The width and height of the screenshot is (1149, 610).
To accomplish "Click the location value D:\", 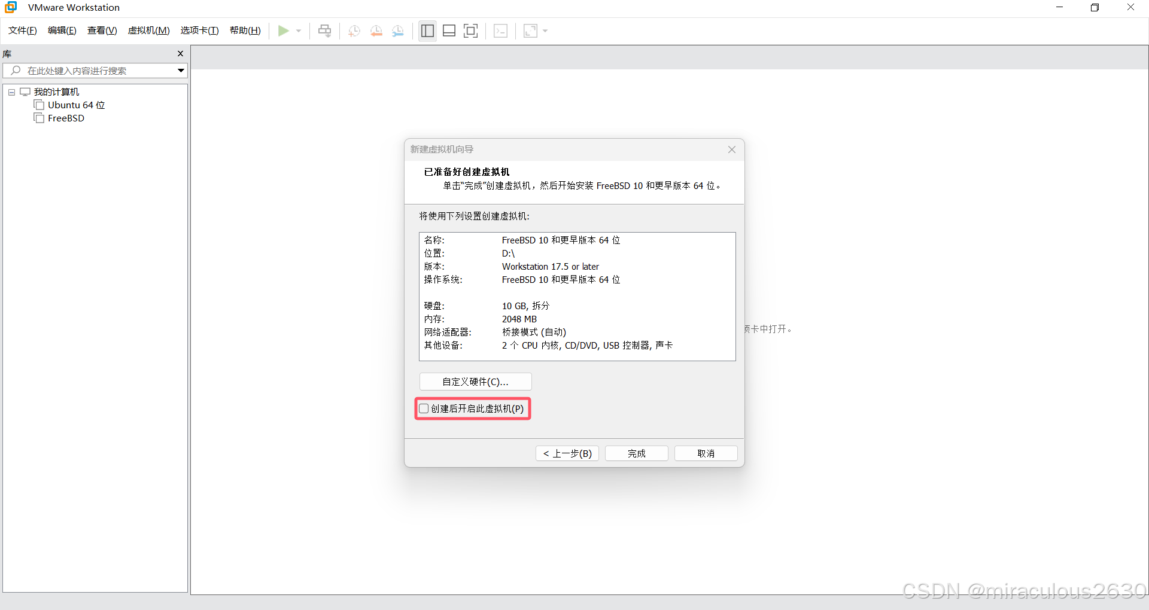I will pos(508,253).
